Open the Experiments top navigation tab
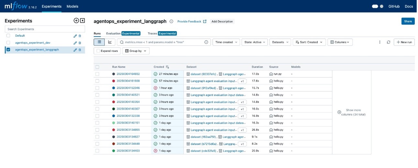 pyautogui.click(x=52, y=6)
